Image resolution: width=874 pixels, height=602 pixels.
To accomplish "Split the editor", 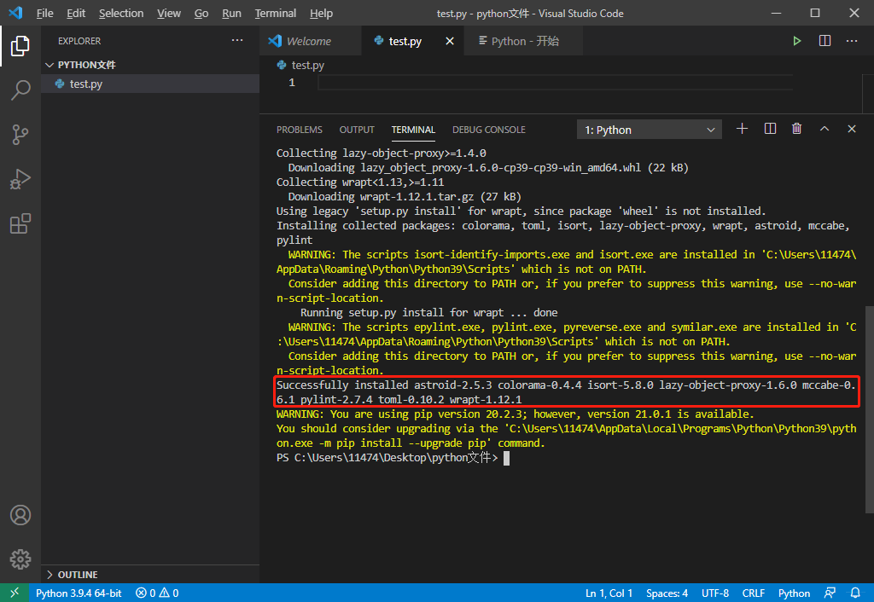I will click(824, 40).
